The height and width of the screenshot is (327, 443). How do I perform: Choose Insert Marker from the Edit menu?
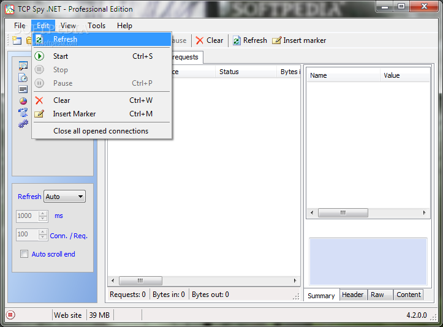point(102,114)
